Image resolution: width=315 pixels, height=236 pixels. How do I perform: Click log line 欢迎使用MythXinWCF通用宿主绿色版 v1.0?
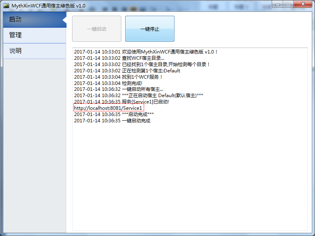[146, 52]
